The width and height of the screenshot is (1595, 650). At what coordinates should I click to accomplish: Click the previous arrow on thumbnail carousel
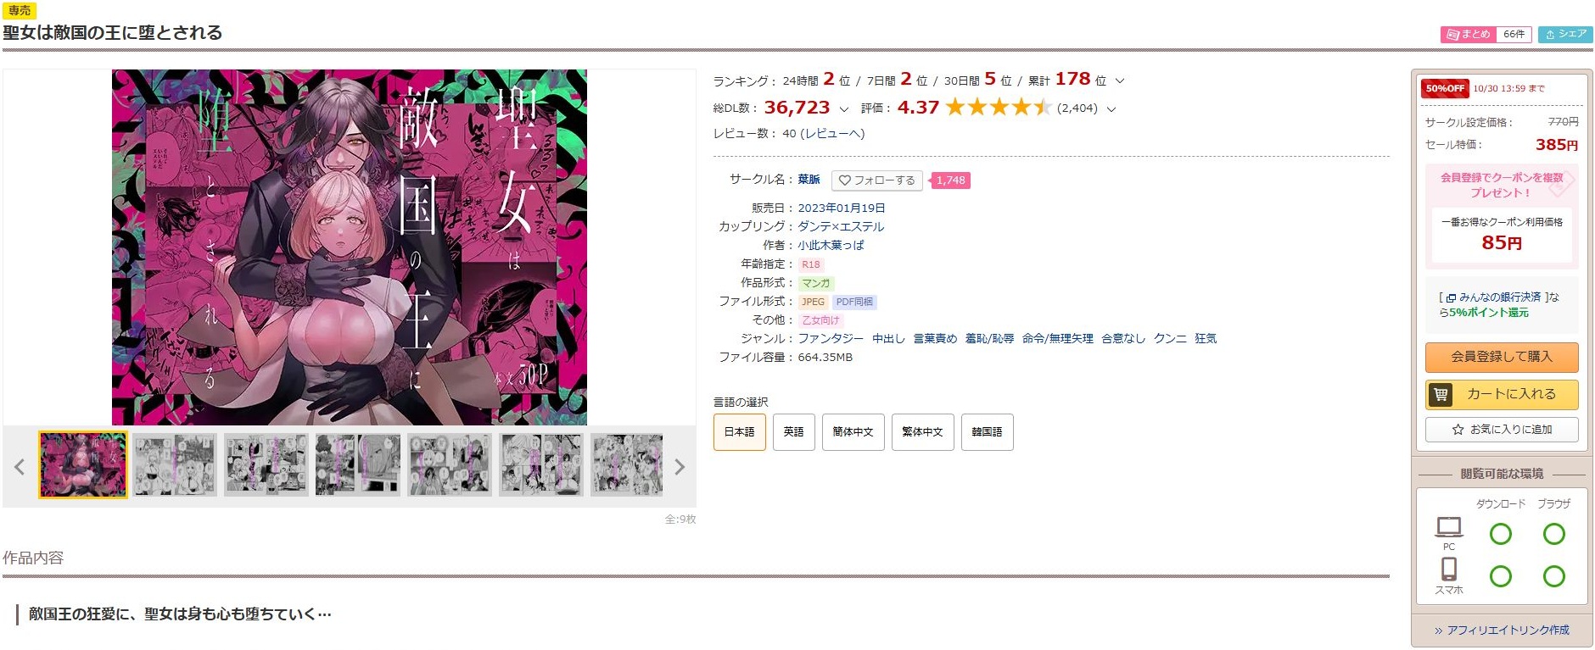20,467
